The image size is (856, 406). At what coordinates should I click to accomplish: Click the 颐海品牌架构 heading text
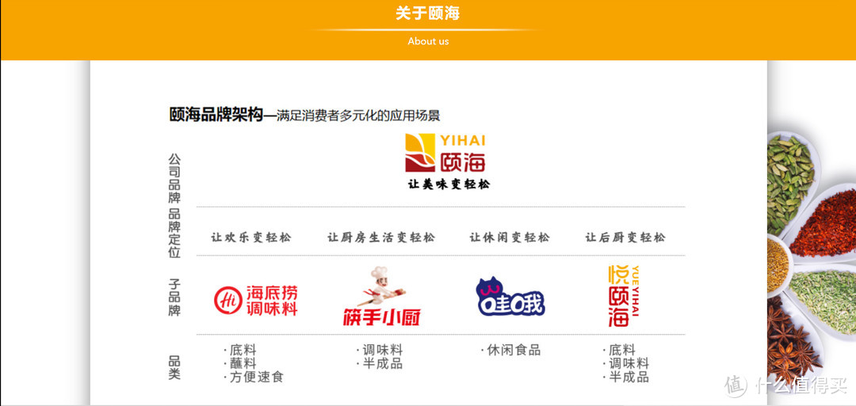click(216, 115)
